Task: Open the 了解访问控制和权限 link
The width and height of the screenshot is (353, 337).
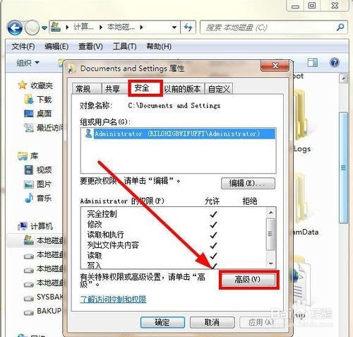Action: pyautogui.click(x=113, y=299)
